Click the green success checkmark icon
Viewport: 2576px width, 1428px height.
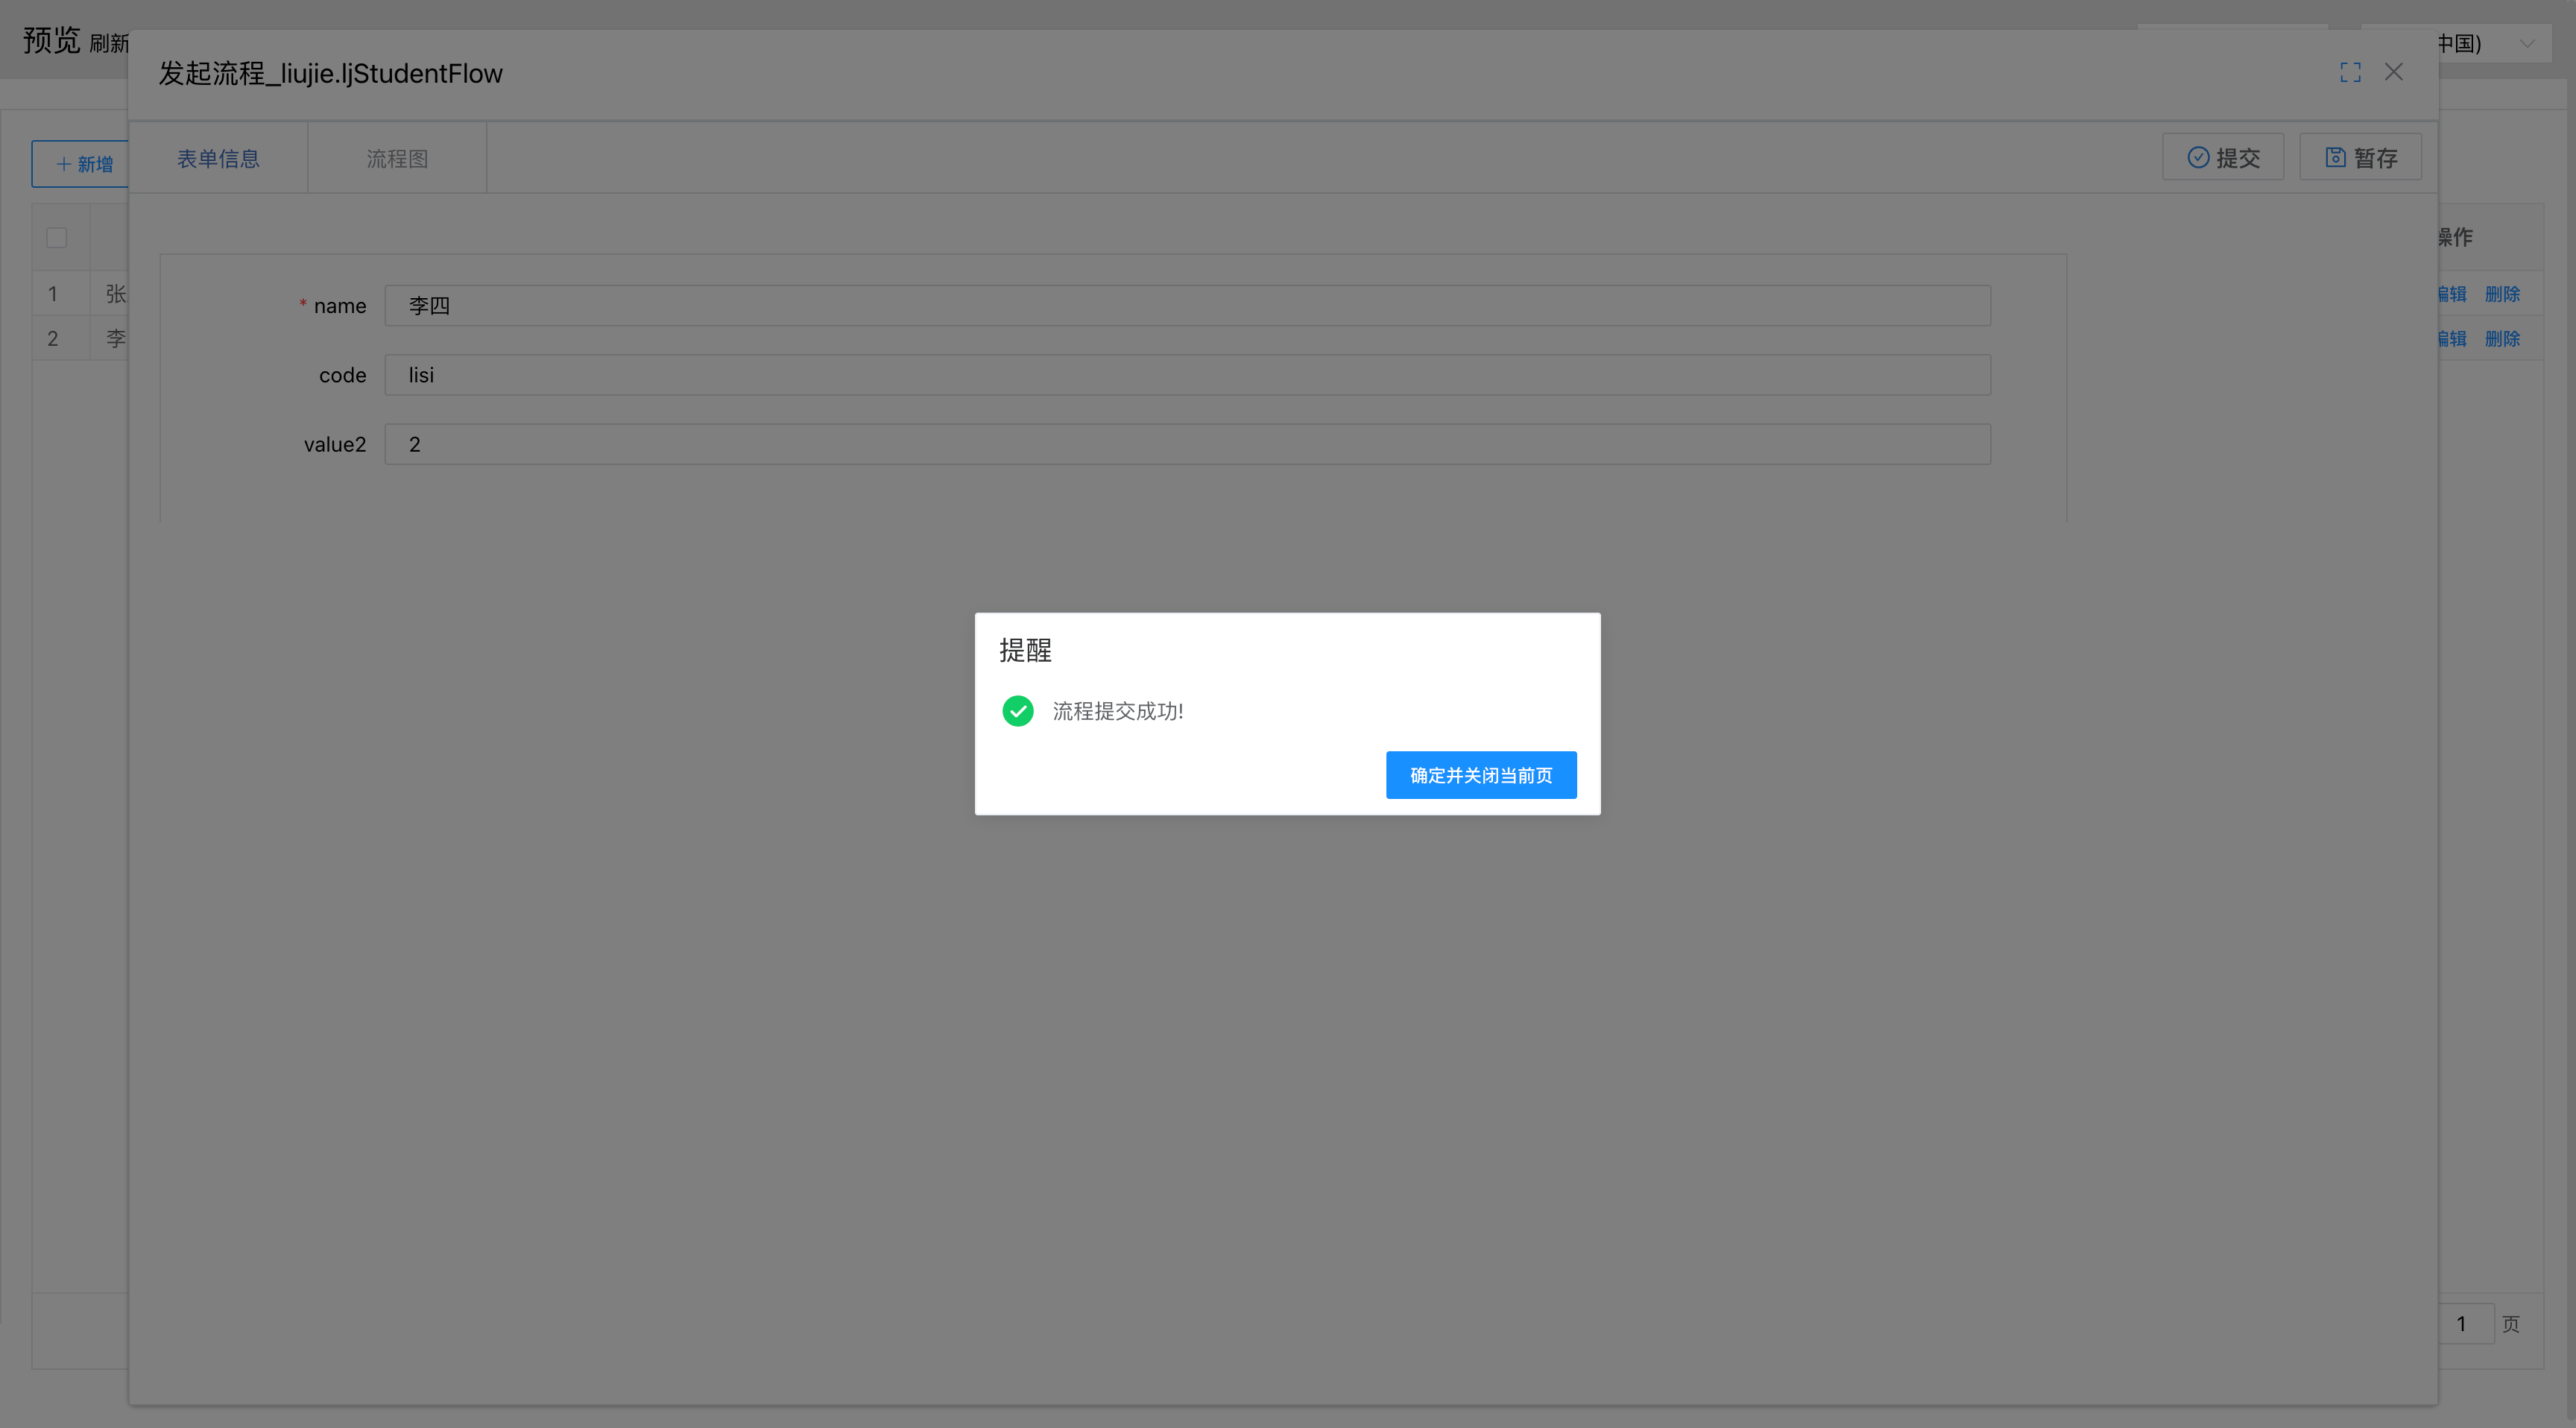tap(1017, 711)
